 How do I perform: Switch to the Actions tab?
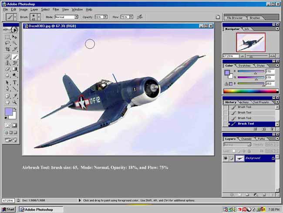coord(244,102)
